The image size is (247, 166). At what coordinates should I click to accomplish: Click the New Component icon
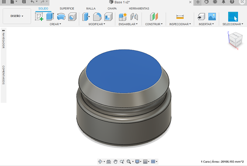123,17
